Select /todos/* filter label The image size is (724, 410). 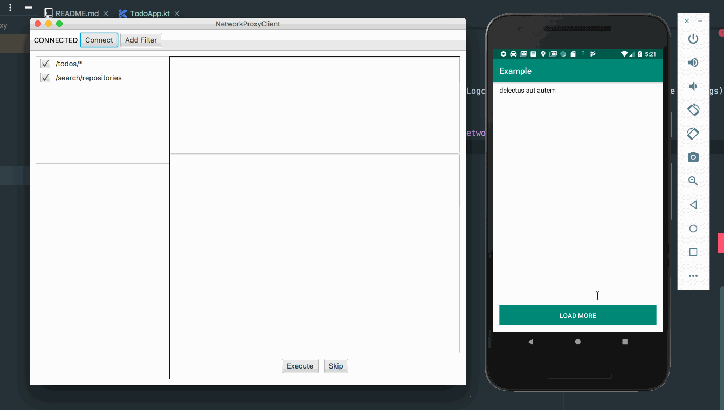[68, 64]
